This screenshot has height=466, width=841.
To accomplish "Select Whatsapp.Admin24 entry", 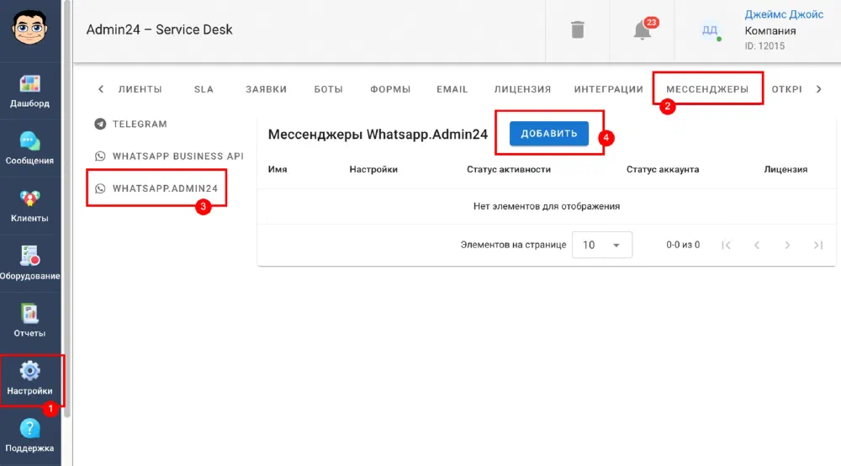I will click(x=156, y=188).
